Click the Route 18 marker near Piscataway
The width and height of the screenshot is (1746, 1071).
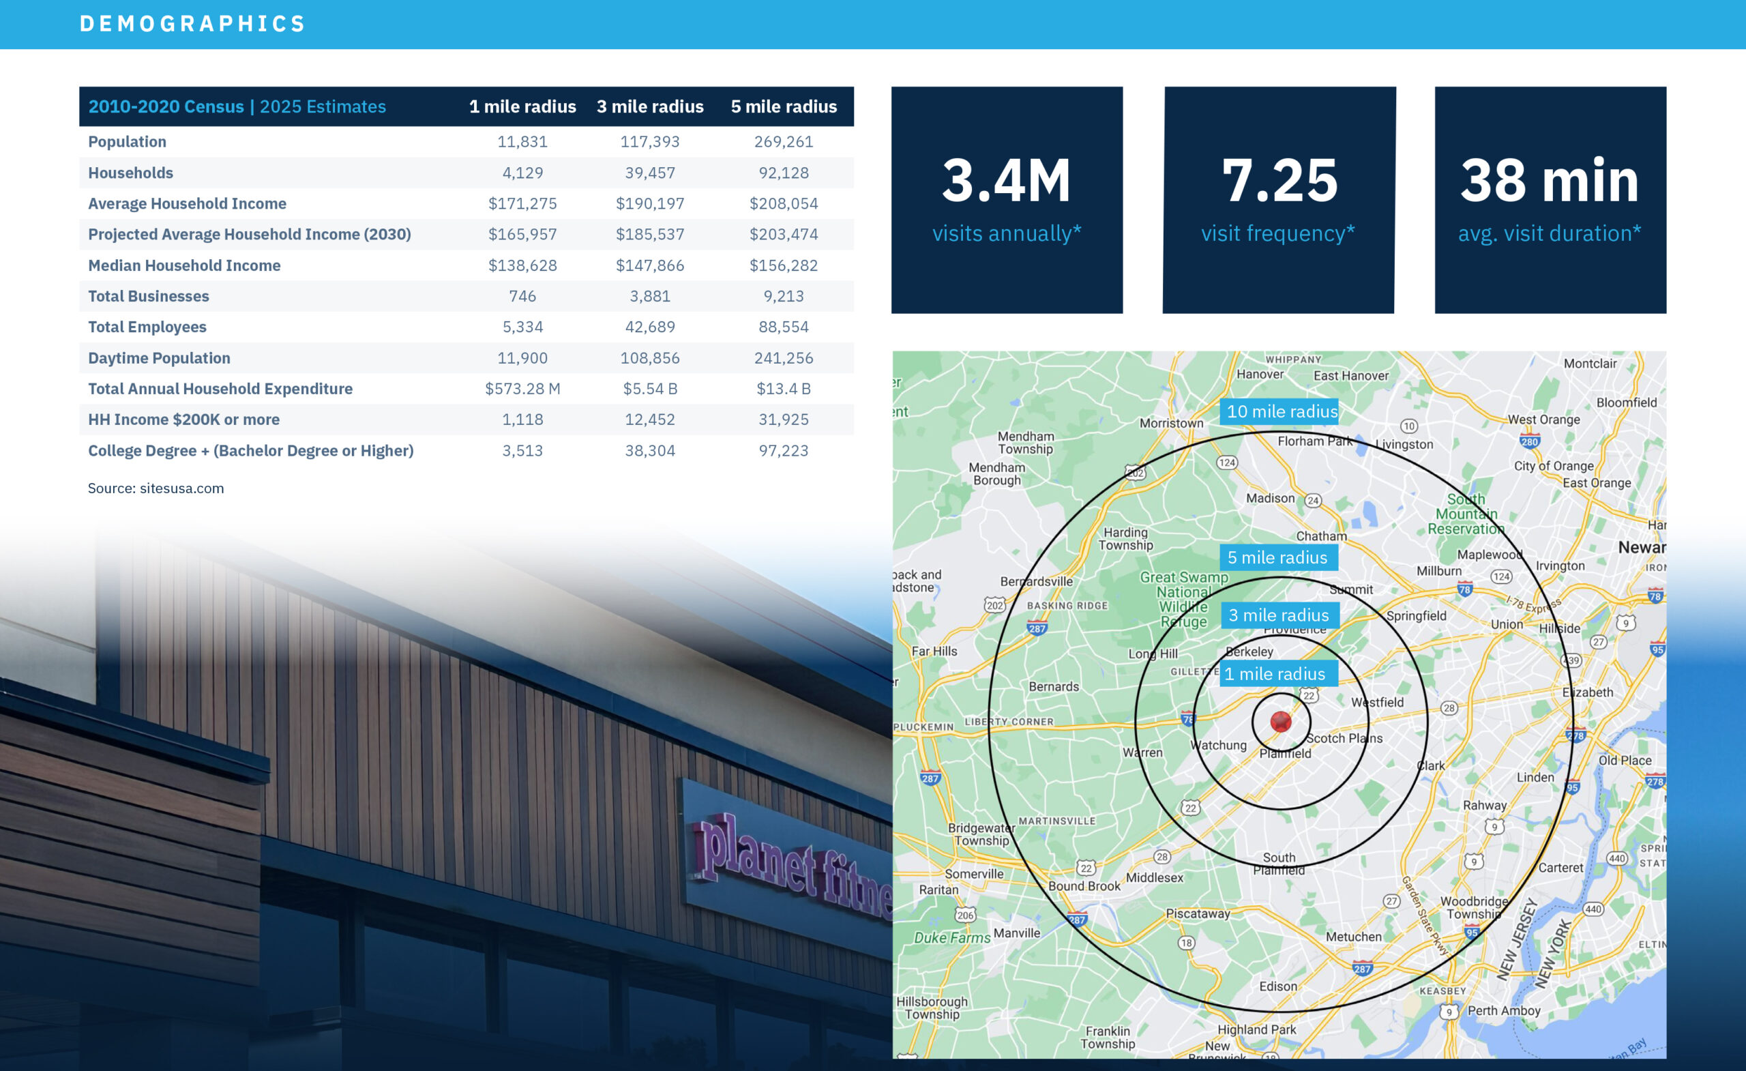1186,943
